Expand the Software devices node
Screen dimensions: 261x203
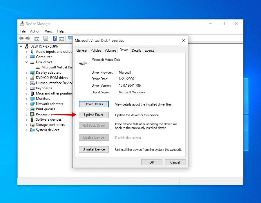point(26,120)
